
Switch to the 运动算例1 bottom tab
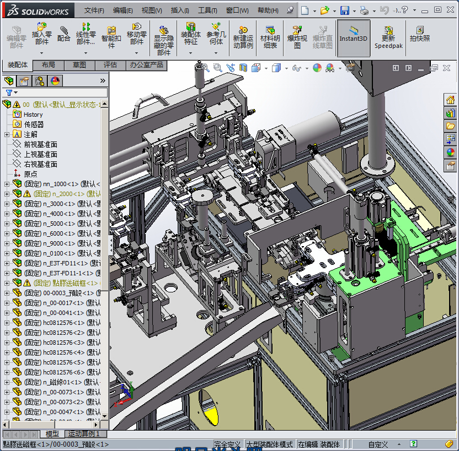click(84, 434)
